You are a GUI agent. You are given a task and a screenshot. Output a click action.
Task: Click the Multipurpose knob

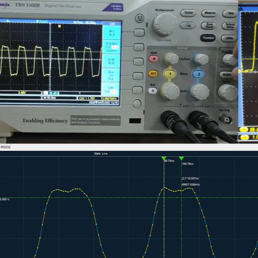(x=165, y=24)
